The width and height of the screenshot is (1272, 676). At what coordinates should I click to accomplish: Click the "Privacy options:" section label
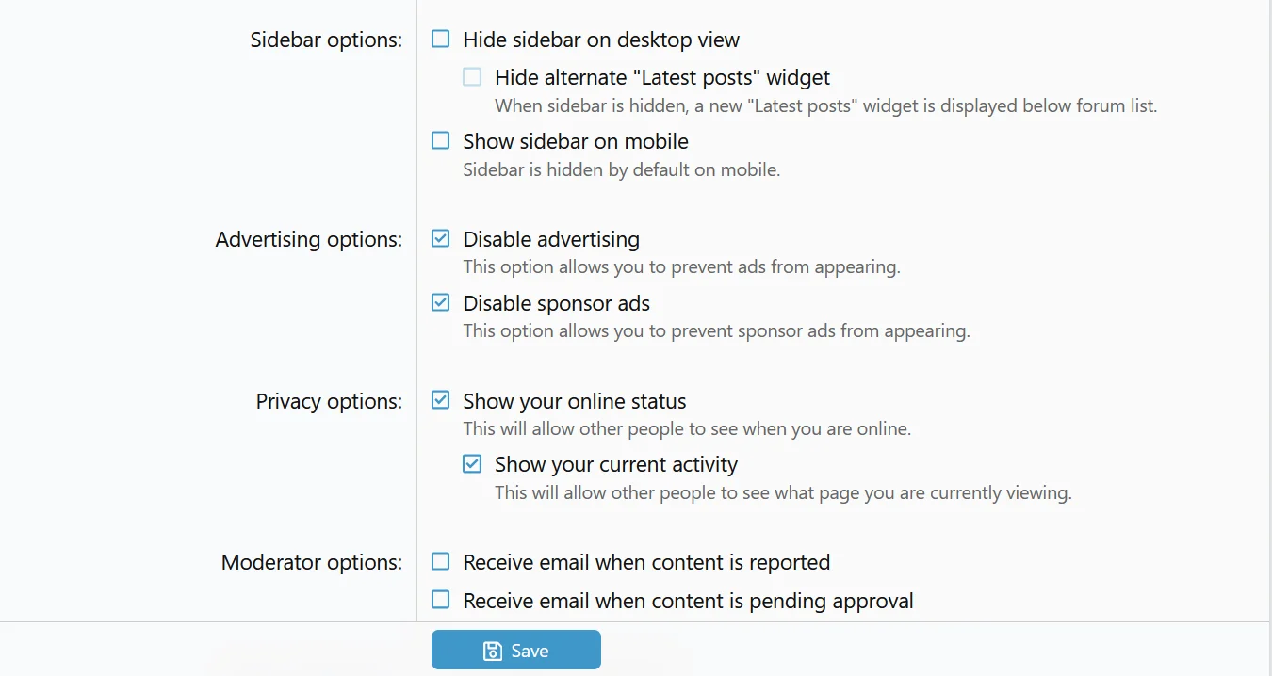pyautogui.click(x=329, y=401)
